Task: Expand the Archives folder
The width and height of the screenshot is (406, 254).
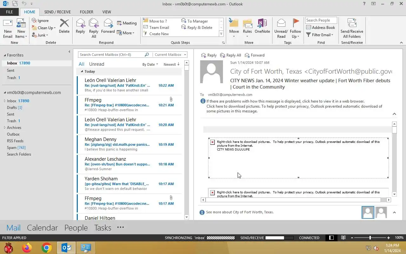Action: click(4, 128)
